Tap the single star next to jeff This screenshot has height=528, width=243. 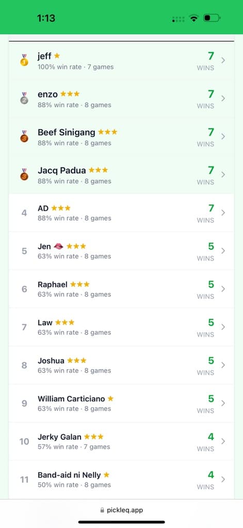coord(57,56)
